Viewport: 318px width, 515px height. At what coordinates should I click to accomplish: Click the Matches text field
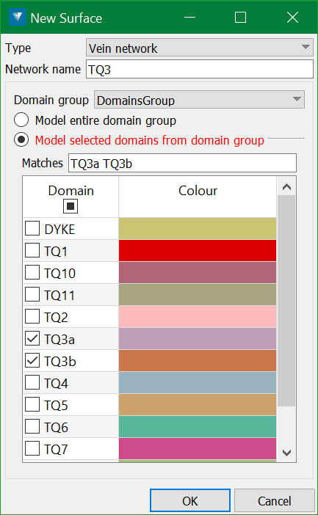pyautogui.click(x=182, y=163)
